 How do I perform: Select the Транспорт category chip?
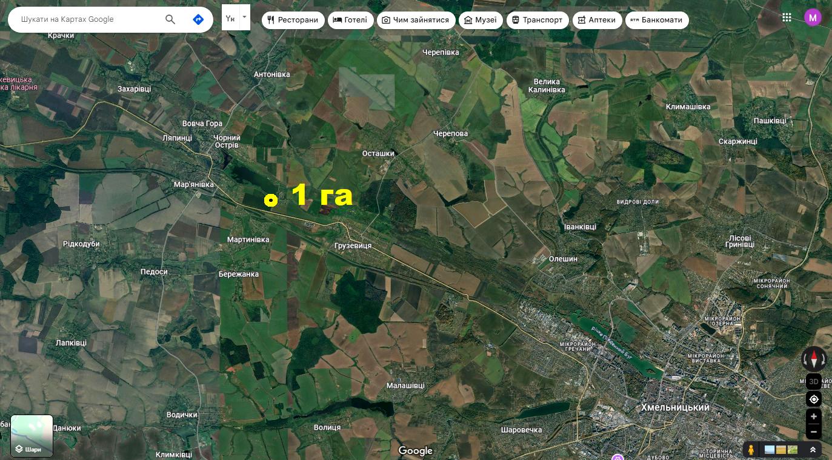537,20
